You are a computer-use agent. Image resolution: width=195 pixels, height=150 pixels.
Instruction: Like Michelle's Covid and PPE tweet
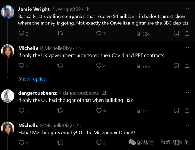99,66
